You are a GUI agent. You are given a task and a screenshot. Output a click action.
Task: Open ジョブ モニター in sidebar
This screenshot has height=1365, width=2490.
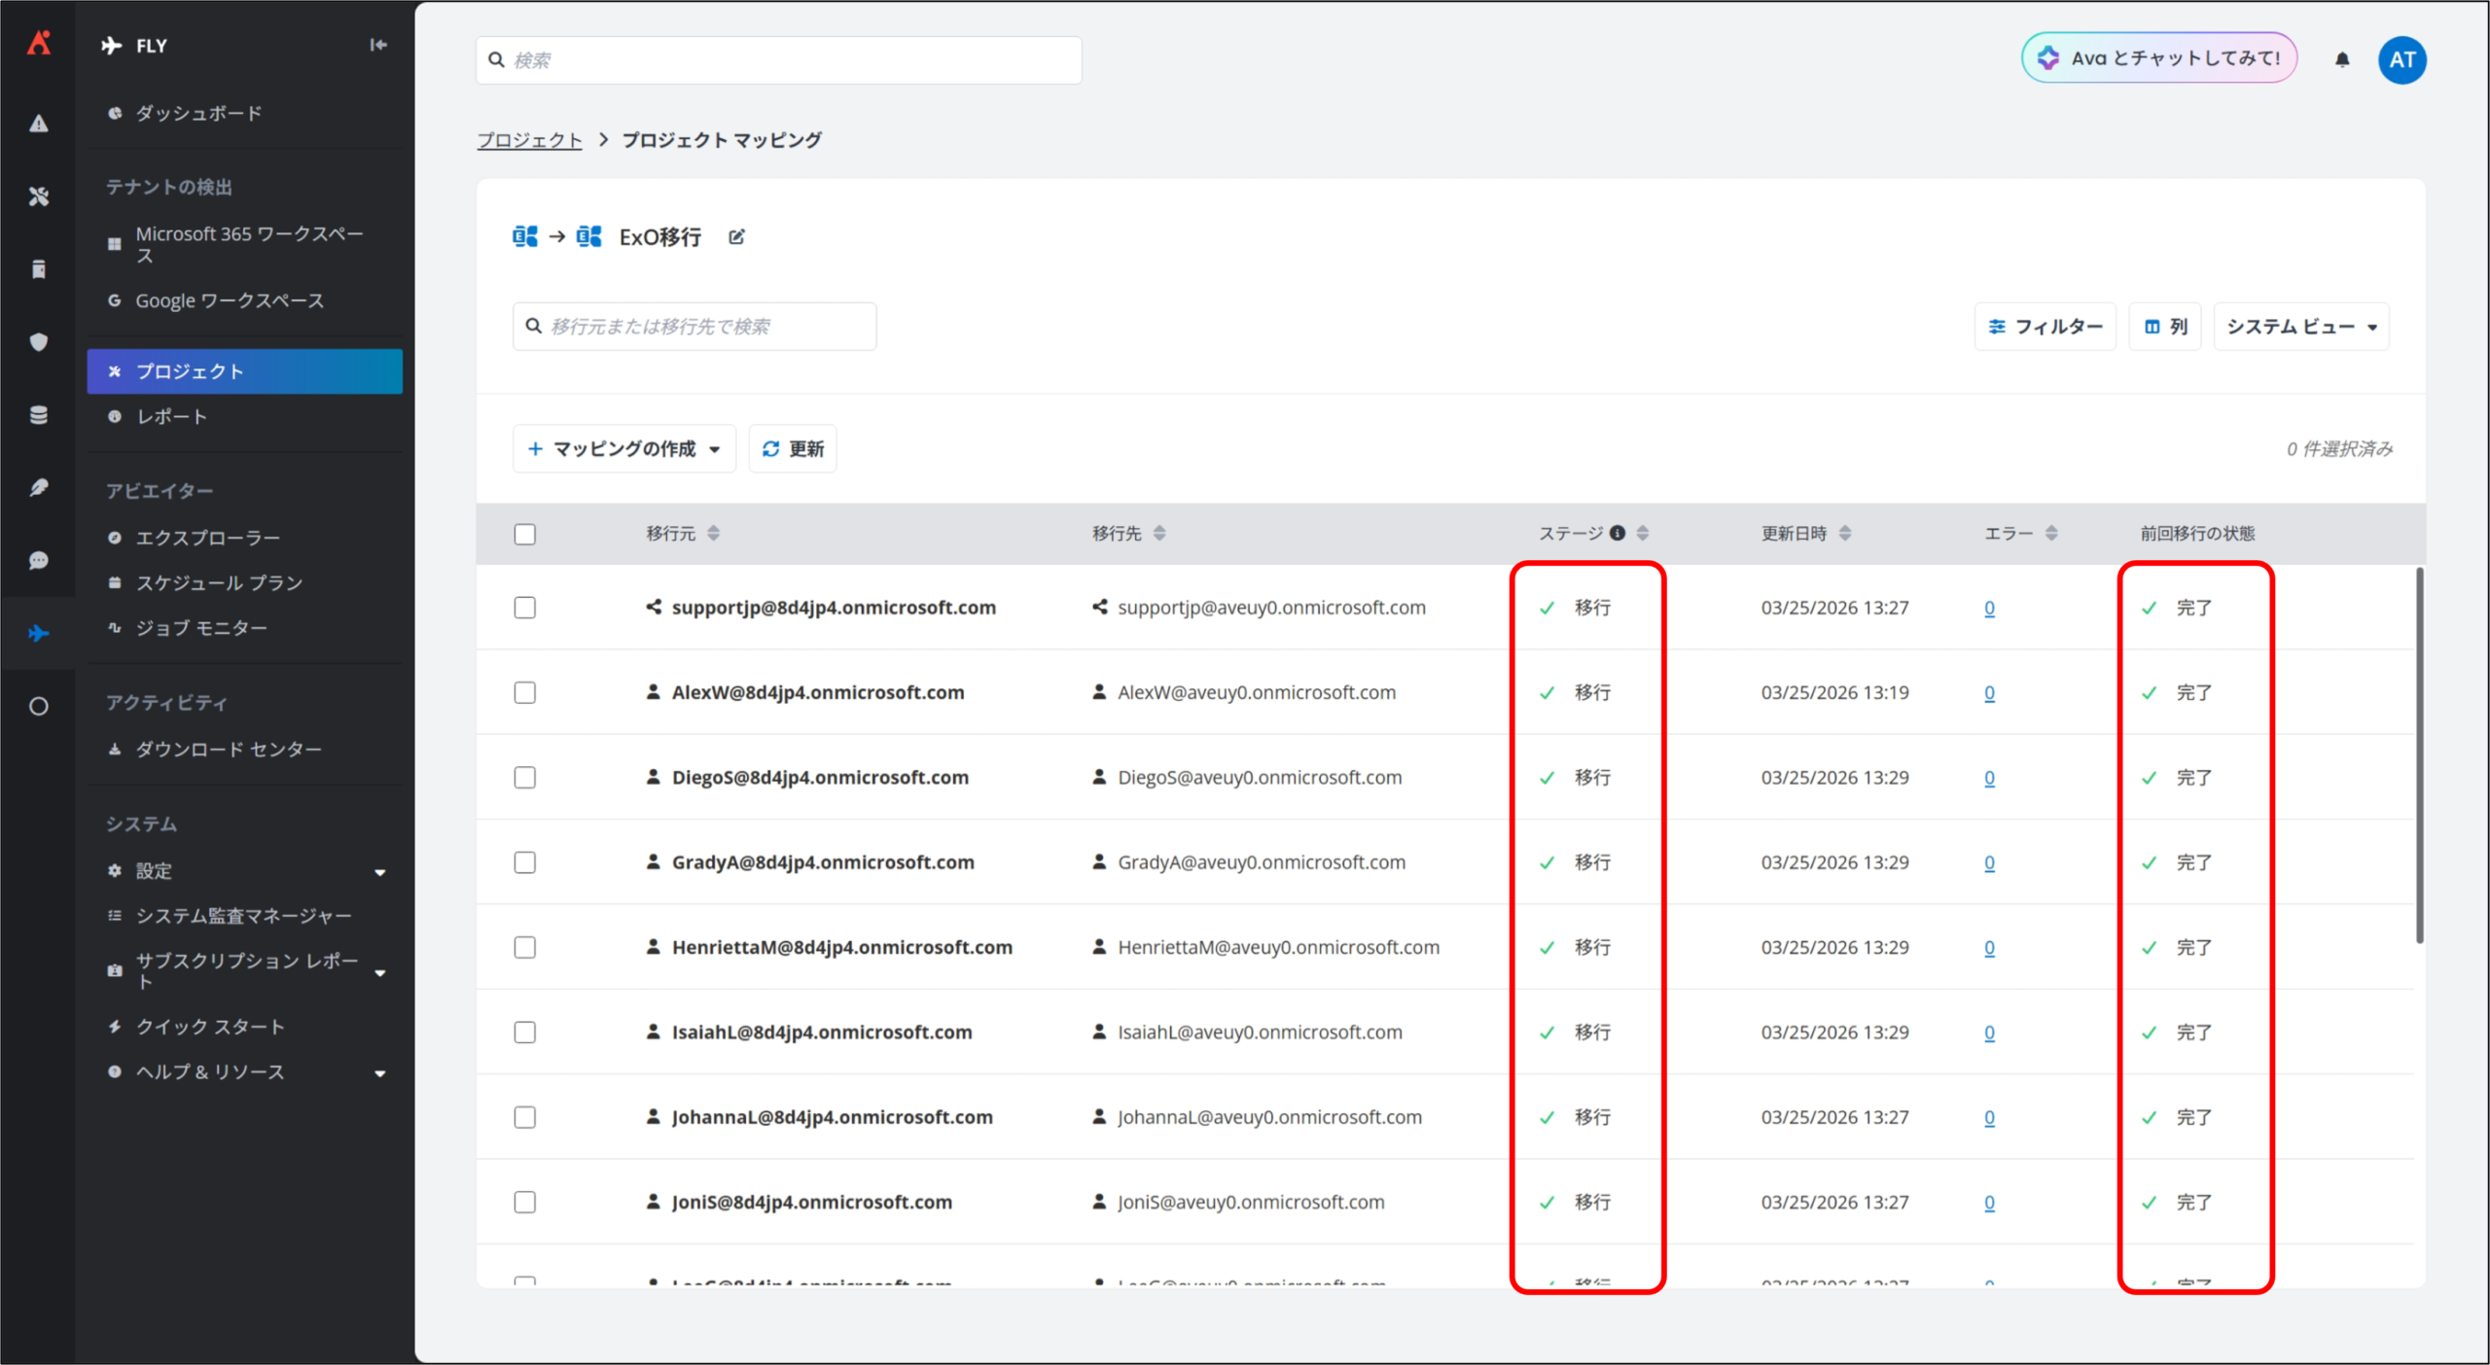point(201,628)
